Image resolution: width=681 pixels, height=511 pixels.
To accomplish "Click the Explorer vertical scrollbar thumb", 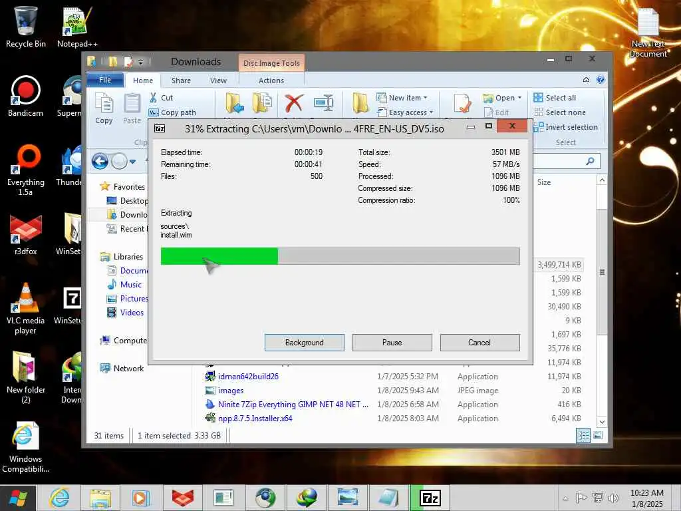I will pyautogui.click(x=602, y=272).
